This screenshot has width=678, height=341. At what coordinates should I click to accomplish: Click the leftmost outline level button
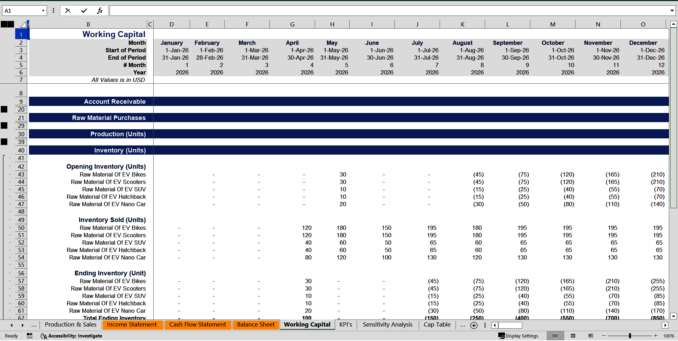click(4, 24)
